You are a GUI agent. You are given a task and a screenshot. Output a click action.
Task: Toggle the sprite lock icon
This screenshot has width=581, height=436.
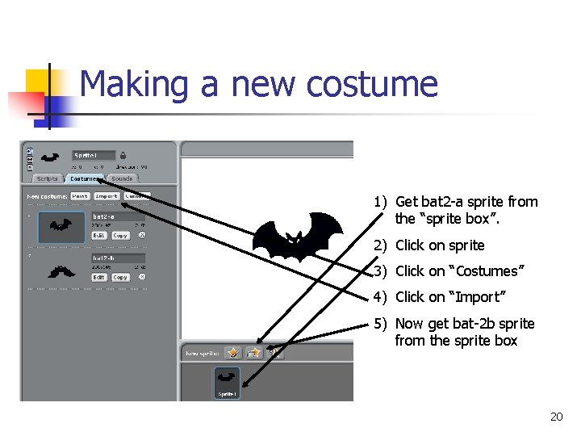point(123,155)
